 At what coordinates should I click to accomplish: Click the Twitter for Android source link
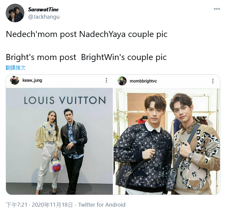(102, 205)
